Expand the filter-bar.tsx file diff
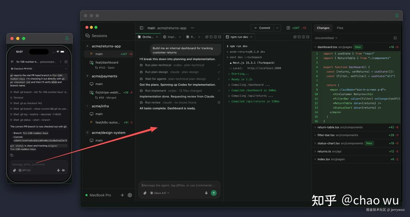This screenshot has height=217, width=410. [315, 135]
